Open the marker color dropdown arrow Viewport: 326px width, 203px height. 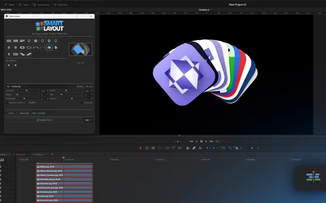[x=217, y=148]
